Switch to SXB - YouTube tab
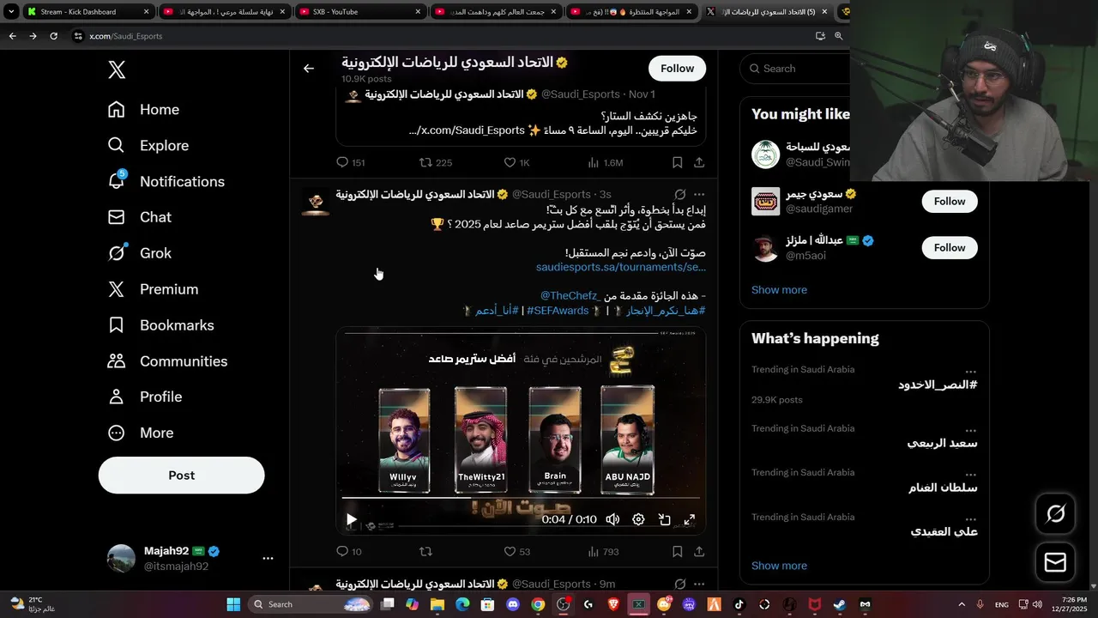Image resolution: width=1098 pixels, height=618 pixels. (360, 12)
